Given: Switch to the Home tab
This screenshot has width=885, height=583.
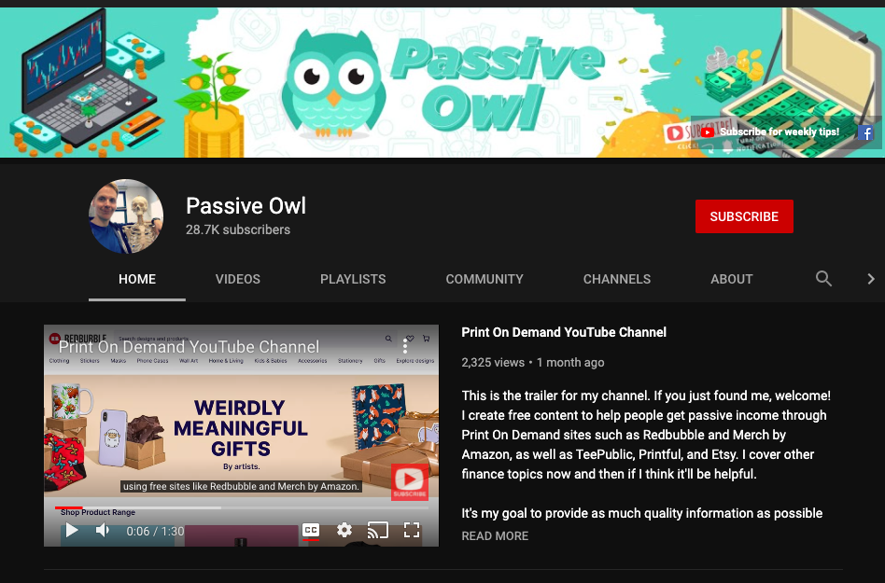Looking at the screenshot, I should (137, 279).
